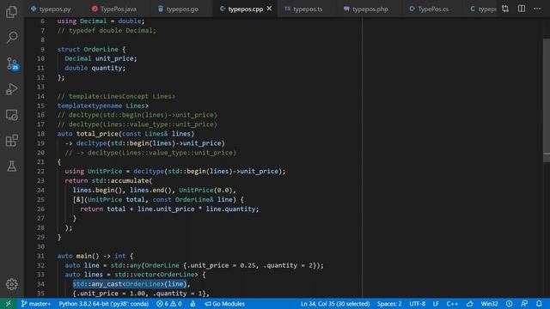The height and width of the screenshot is (309, 550).
Task: Click Go Modules in status bar
Action: pos(225,304)
